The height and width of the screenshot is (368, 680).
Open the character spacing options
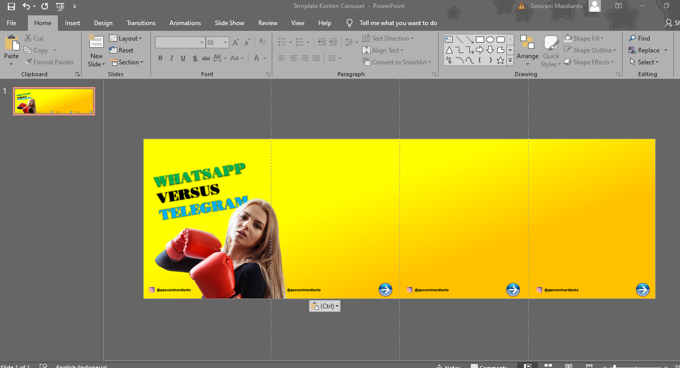[220, 58]
